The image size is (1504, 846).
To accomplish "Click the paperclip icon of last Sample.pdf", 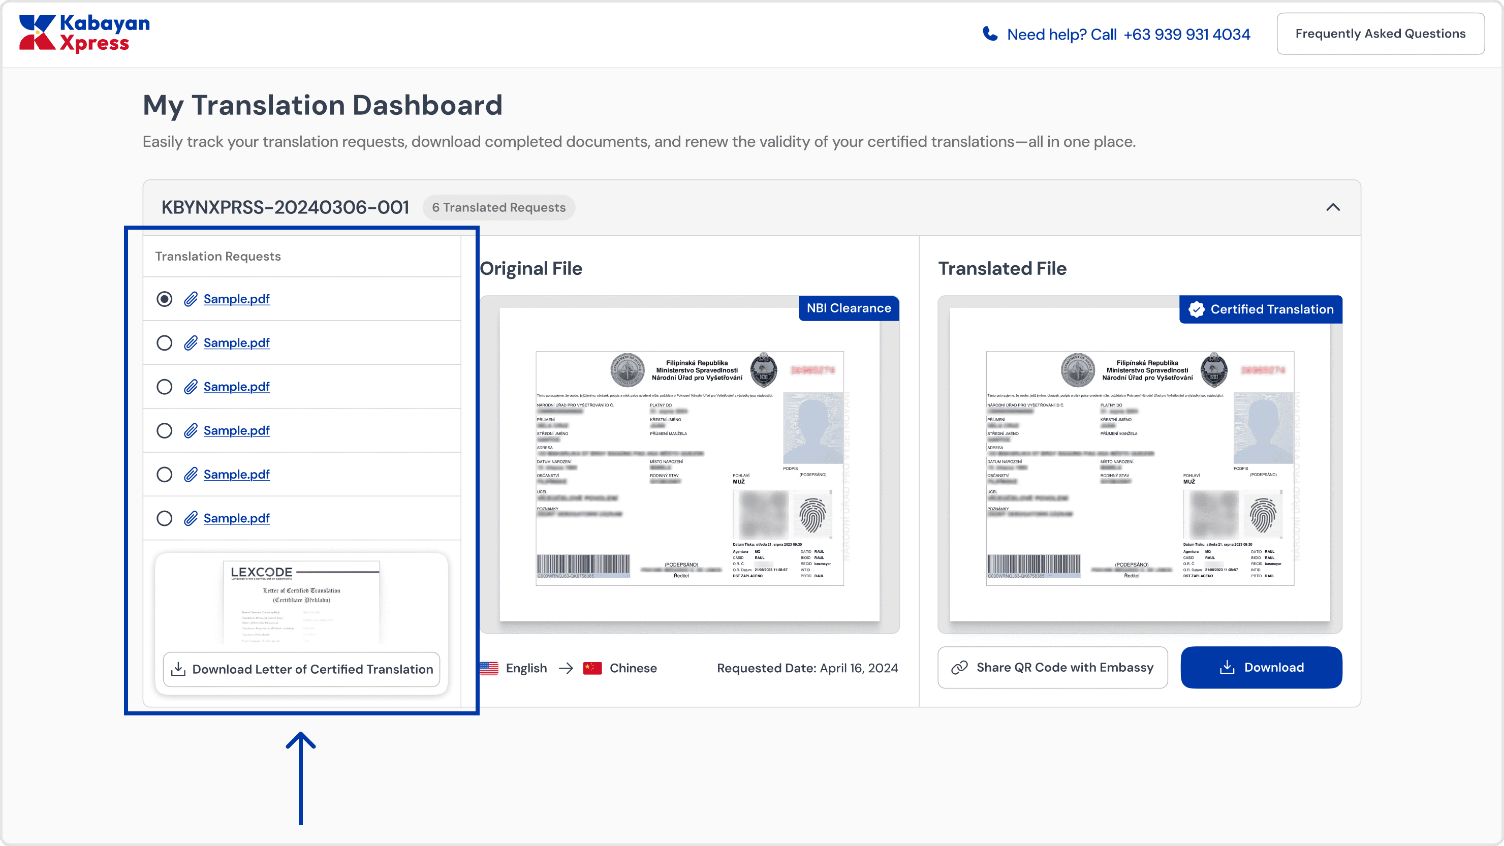I will [x=191, y=518].
